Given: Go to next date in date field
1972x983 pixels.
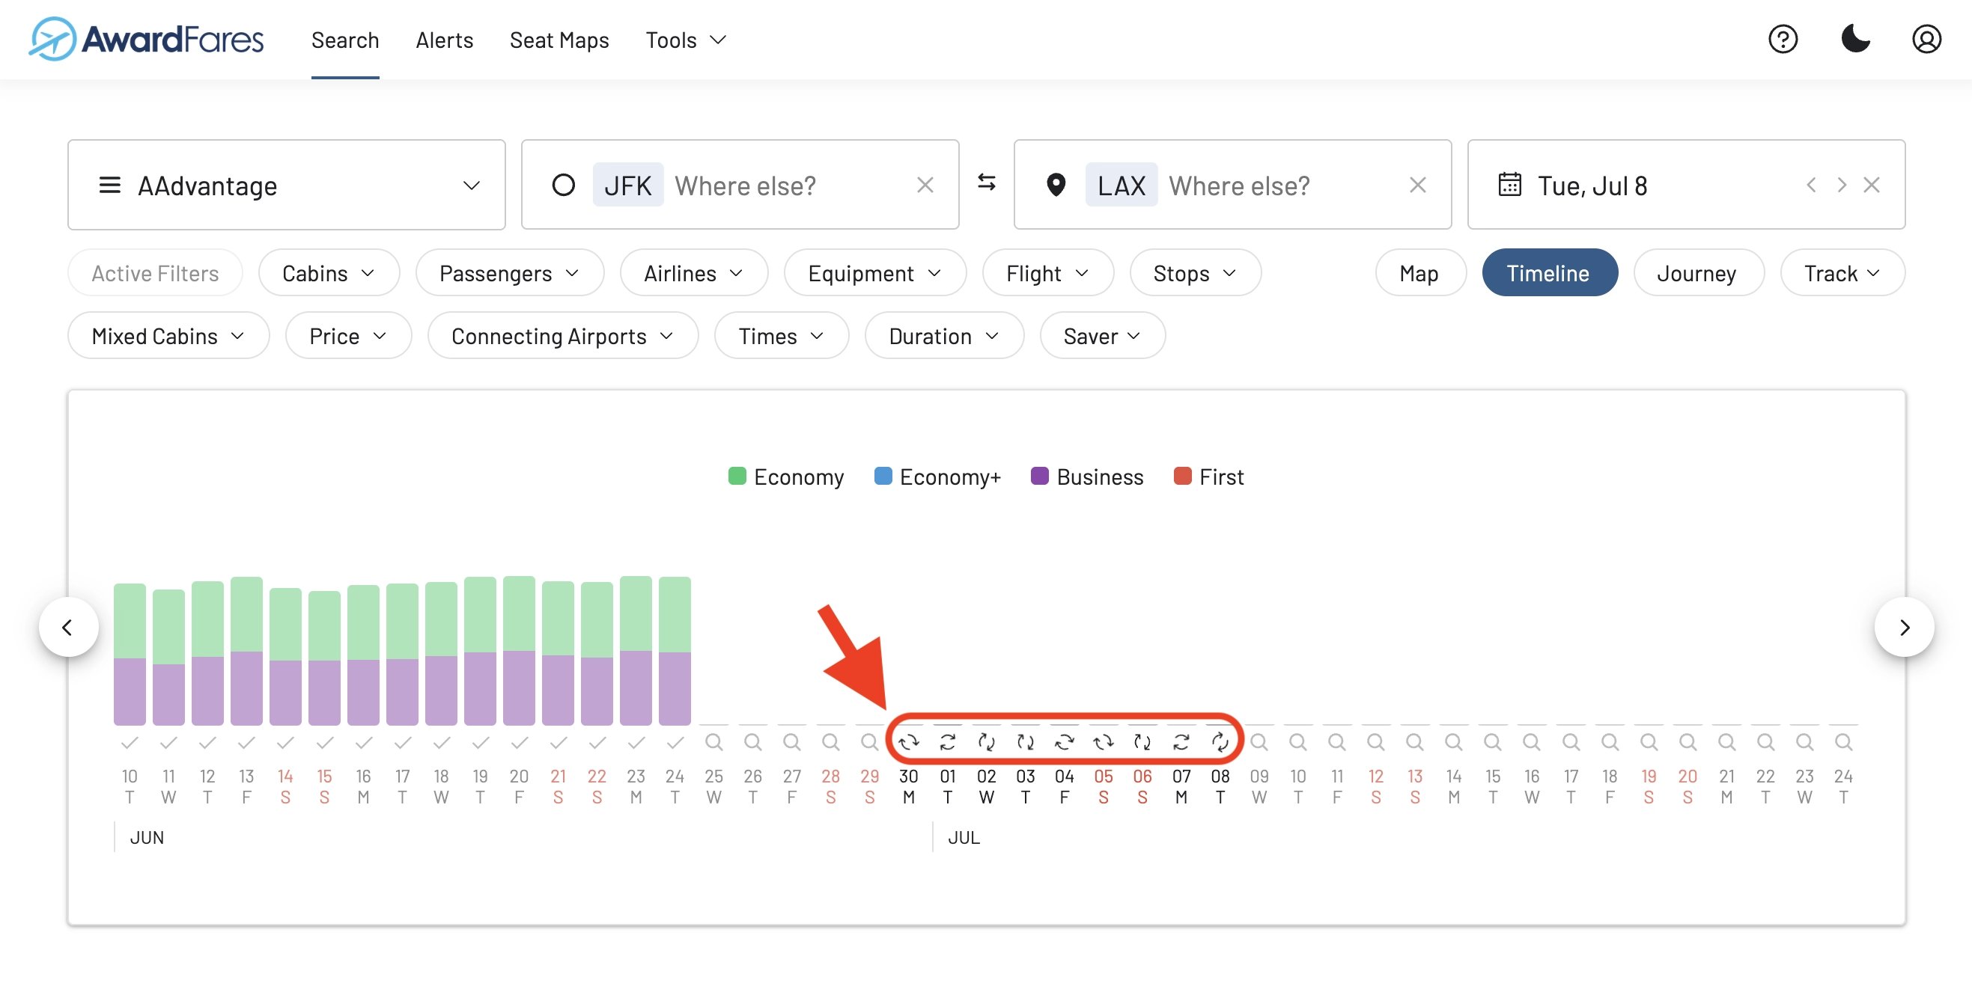Looking at the screenshot, I should pyautogui.click(x=1841, y=184).
